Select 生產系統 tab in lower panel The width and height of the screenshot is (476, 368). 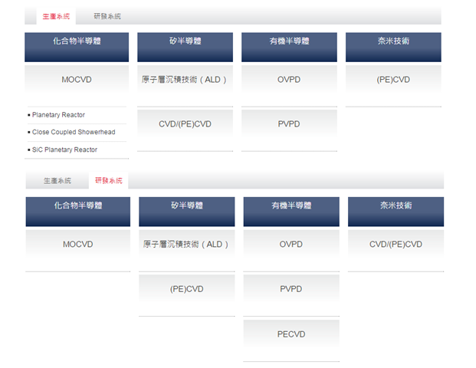pos(57,181)
